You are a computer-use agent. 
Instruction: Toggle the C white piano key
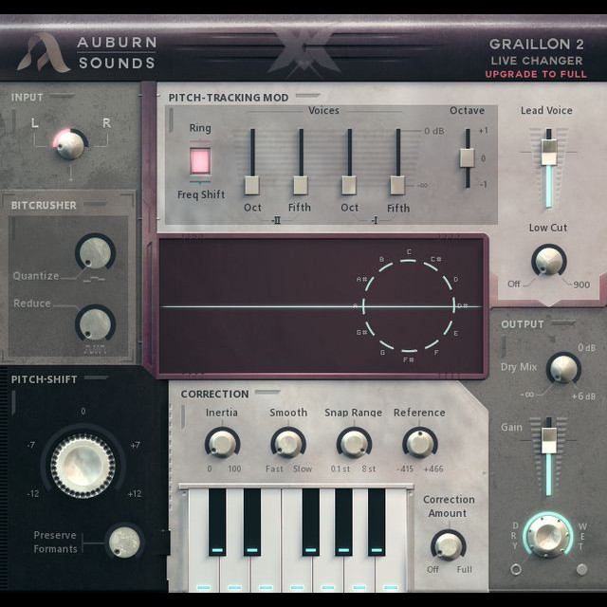click(203, 569)
